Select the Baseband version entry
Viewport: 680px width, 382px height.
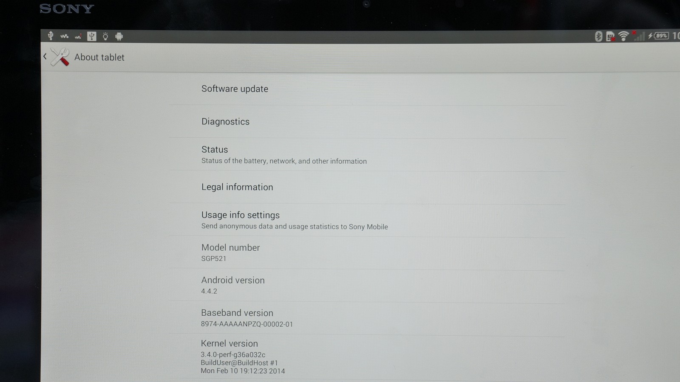click(246, 318)
